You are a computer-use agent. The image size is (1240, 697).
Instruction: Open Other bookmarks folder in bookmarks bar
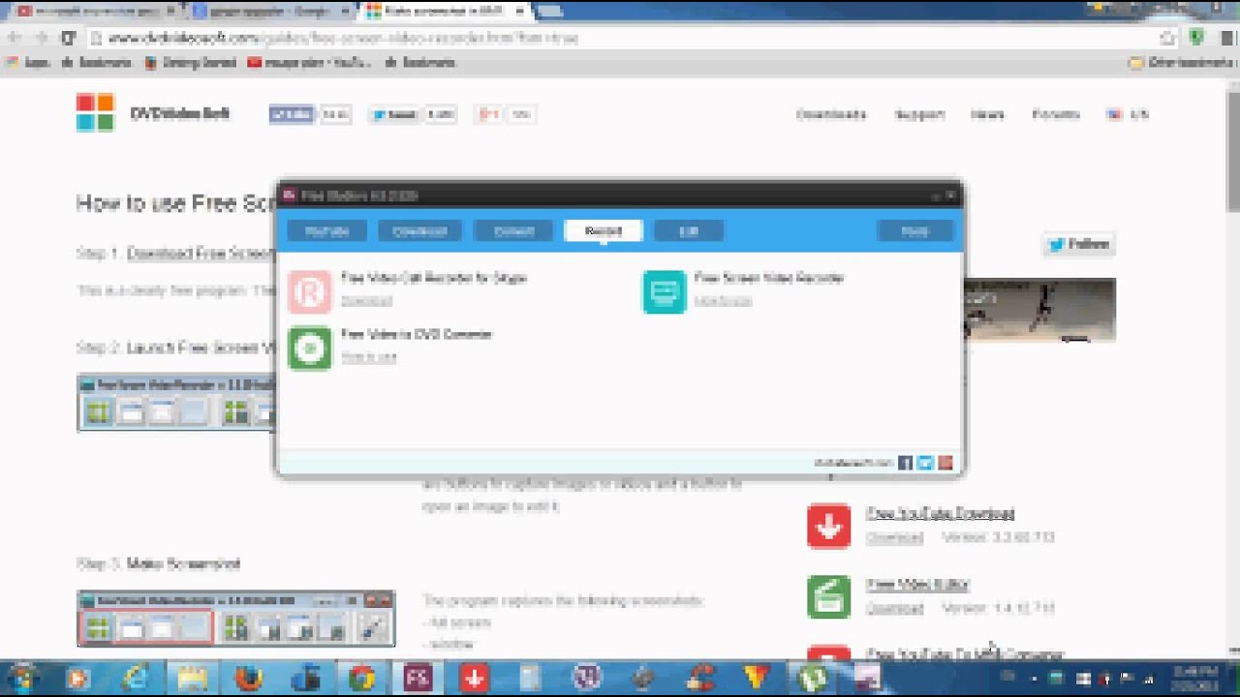tap(1181, 63)
